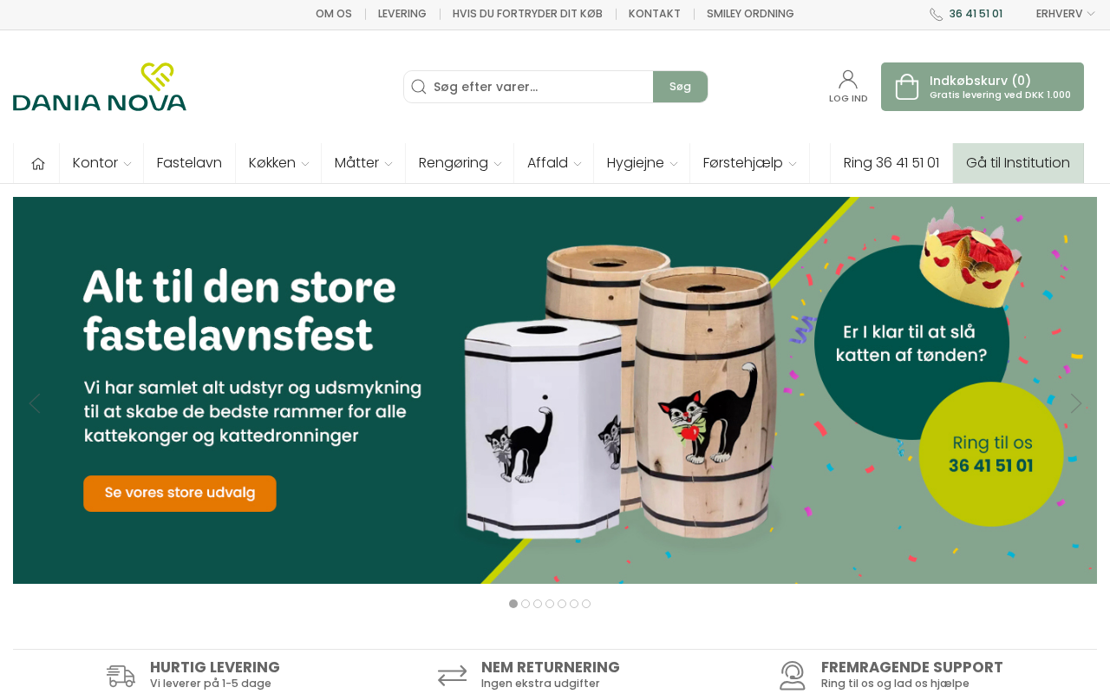The image size is (1110, 694).
Task: Click the phone icon beside 36 41 51 01
Action: [936, 14]
